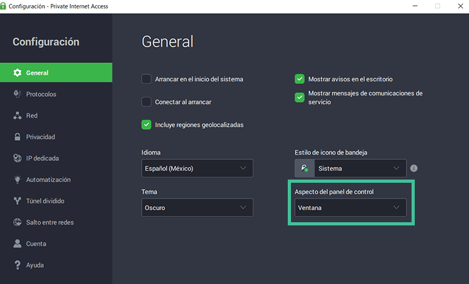Go to the Red settings section

[x=56, y=115]
